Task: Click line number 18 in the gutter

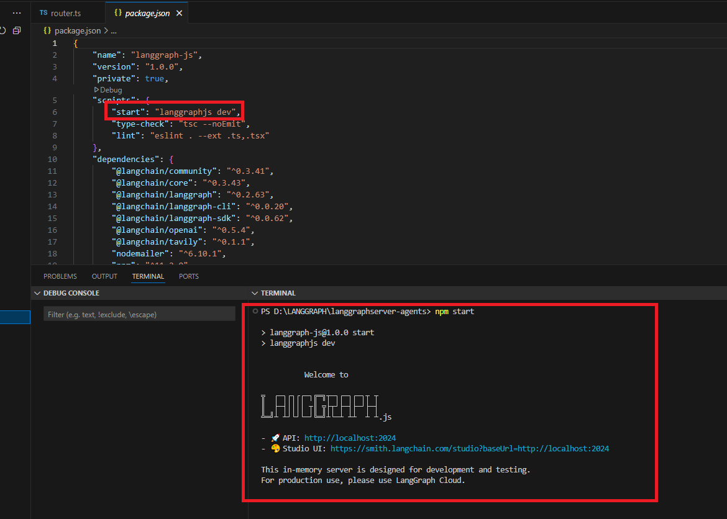Action: 52,254
